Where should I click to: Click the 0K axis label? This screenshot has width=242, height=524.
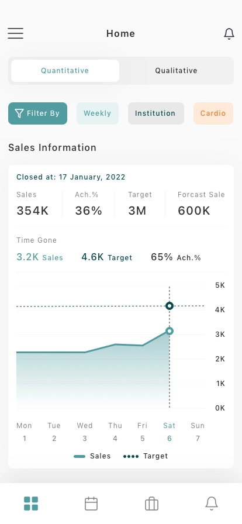pyautogui.click(x=220, y=408)
